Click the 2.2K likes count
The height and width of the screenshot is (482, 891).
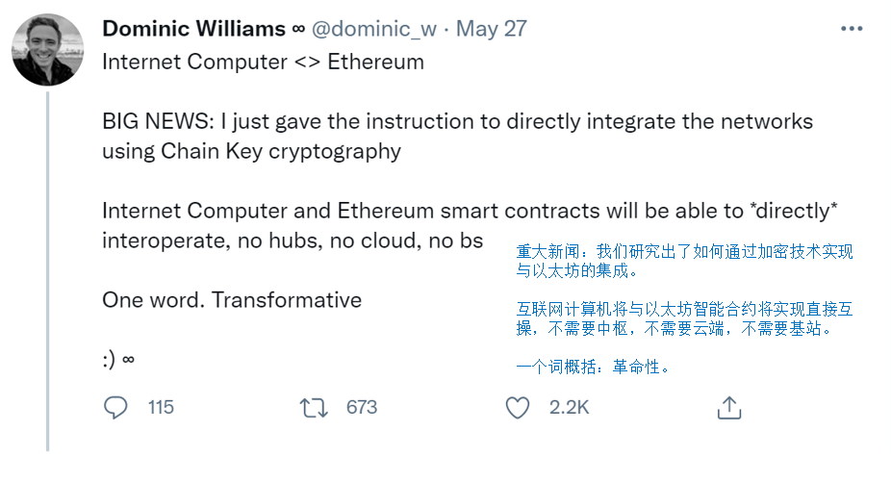pyautogui.click(x=569, y=408)
